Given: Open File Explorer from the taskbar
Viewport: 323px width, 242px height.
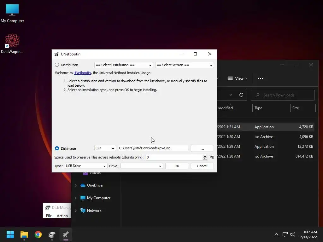Looking at the screenshot, I should point(24,234).
